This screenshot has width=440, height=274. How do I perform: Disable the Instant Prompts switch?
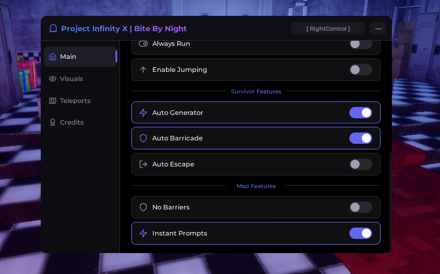(361, 233)
